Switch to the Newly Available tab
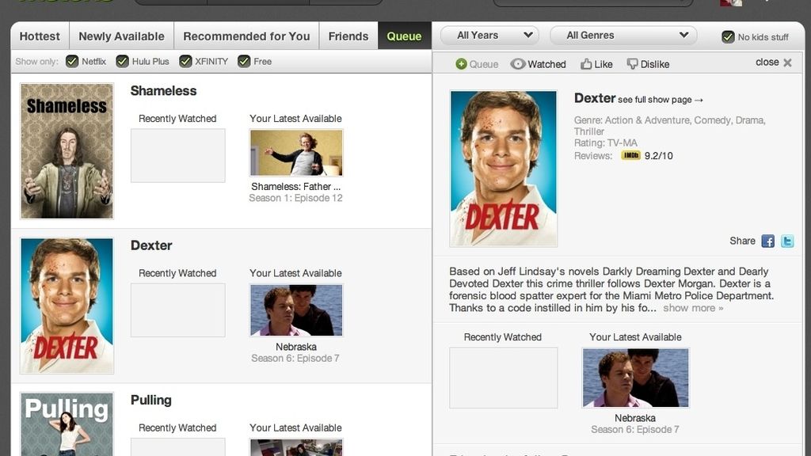This screenshot has width=811, height=456. coord(121,36)
